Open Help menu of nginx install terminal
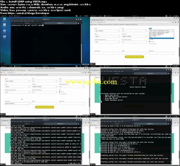Screen dimensions: 180x166 pos(32,21)
